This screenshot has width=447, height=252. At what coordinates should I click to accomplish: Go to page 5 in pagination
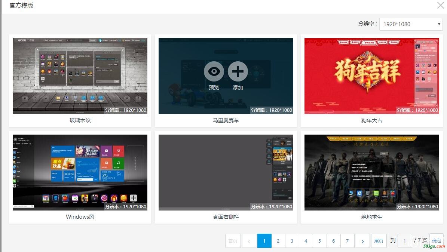tap(319, 241)
